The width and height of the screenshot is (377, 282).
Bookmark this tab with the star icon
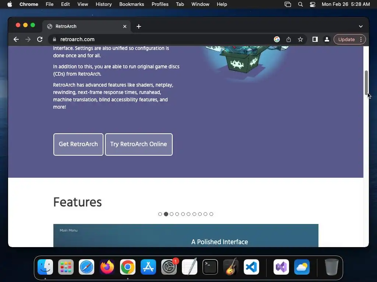(x=300, y=39)
